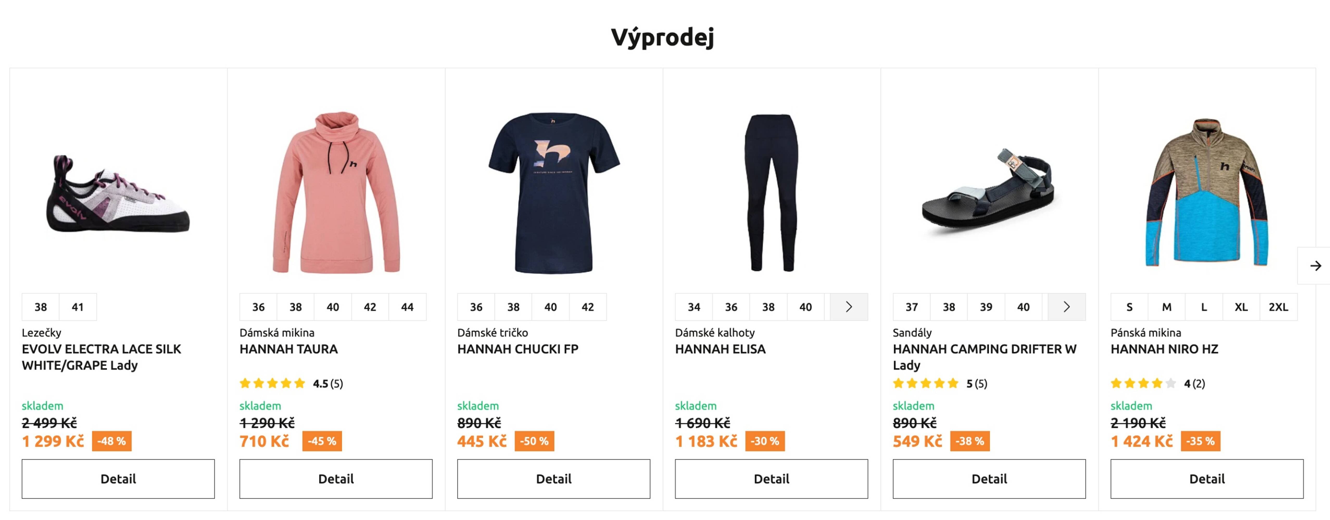Click the -50 % discount badge
Screen dimensions: 1330x520
coord(534,441)
